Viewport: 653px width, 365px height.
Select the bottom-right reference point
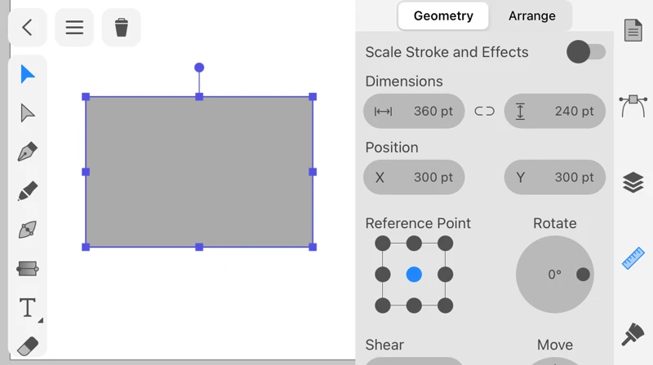click(x=445, y=306)
